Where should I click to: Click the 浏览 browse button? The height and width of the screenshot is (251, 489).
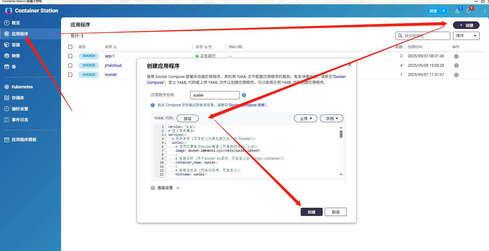click(x=433, y=11)
